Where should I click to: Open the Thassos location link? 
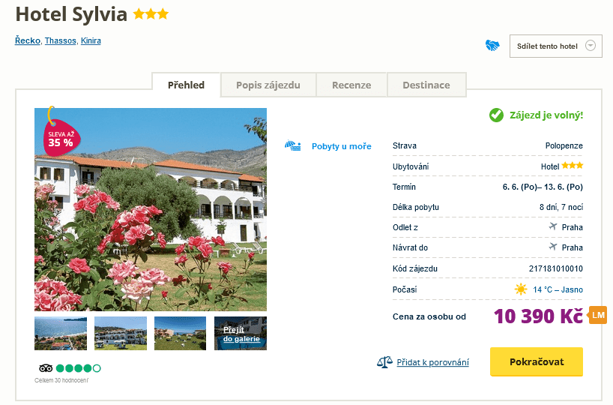point(60,40)
